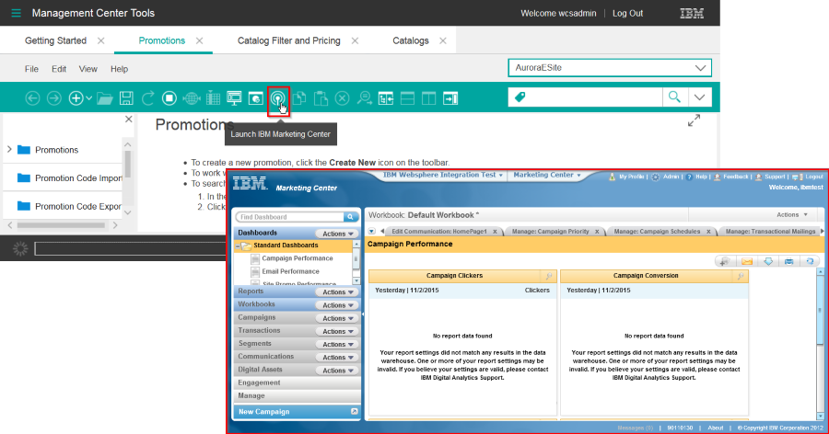This screenshot has height=434, width=829.
Task: Switch to the Getting Started tab
Action: coord(55,40)
